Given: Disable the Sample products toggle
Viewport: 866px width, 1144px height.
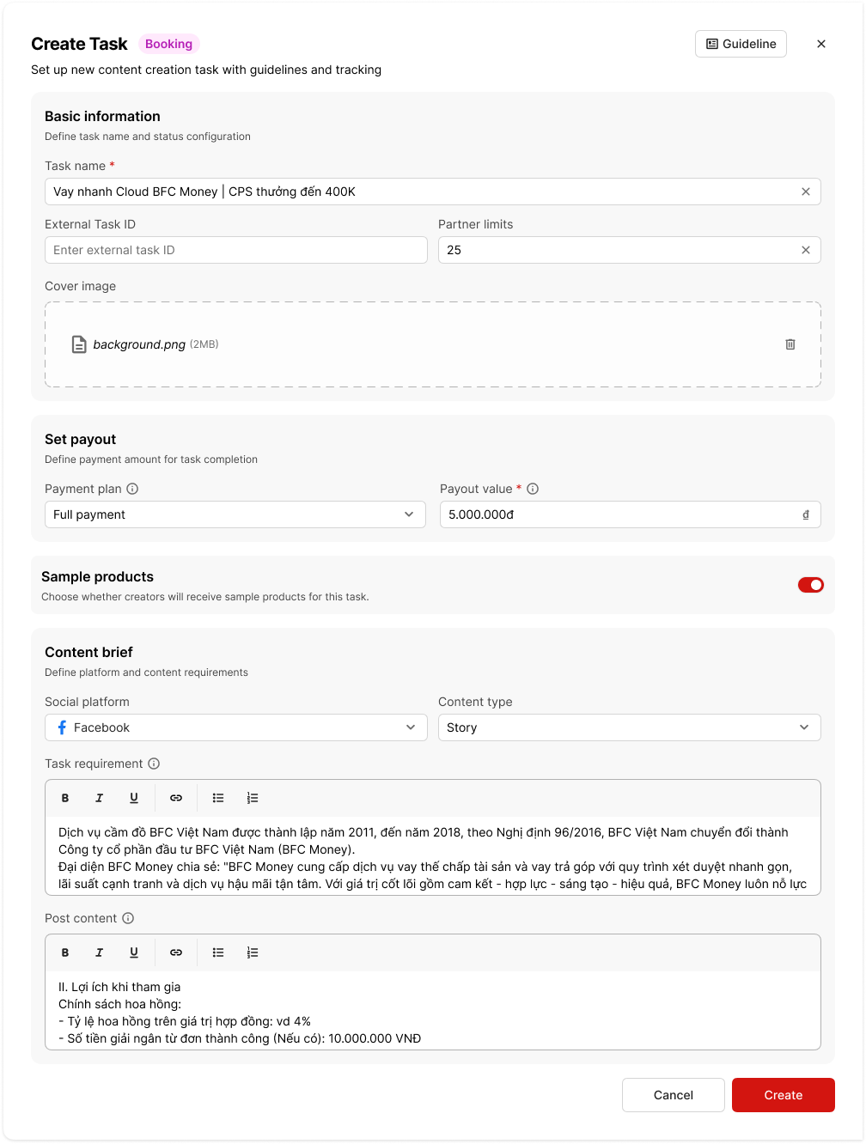Looking at the screenshot, I should coord(810,585).
